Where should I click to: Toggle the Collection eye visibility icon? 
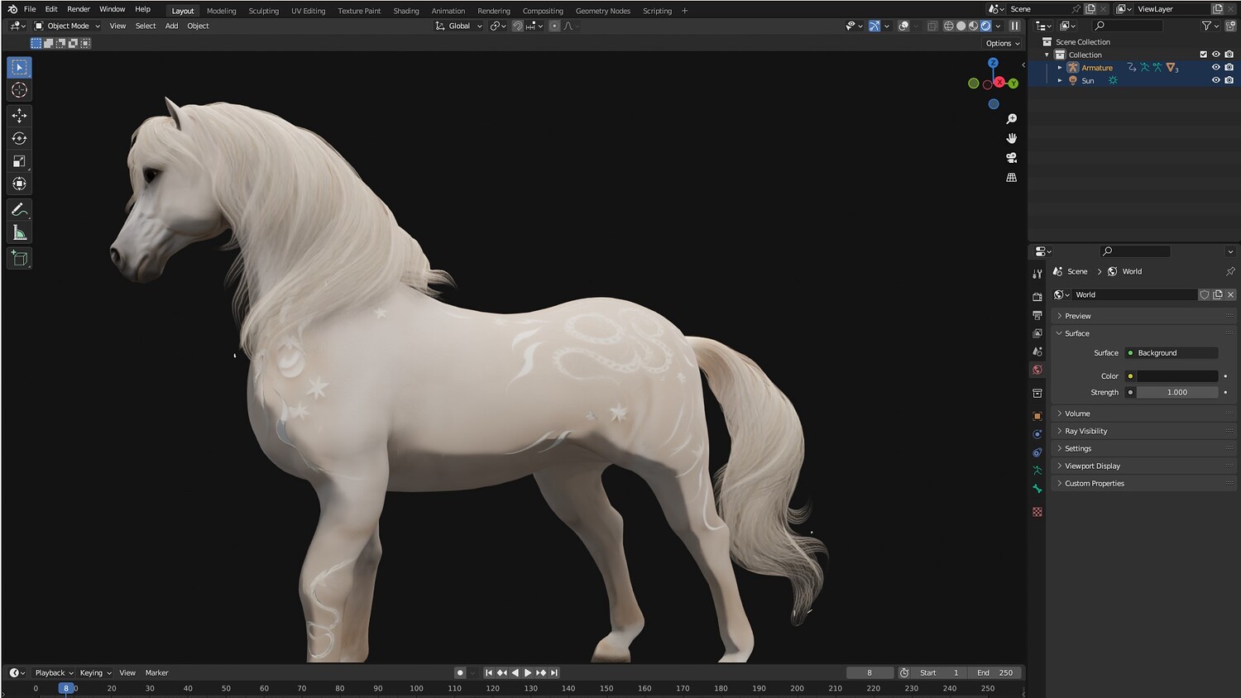(x=1216, y=55)
